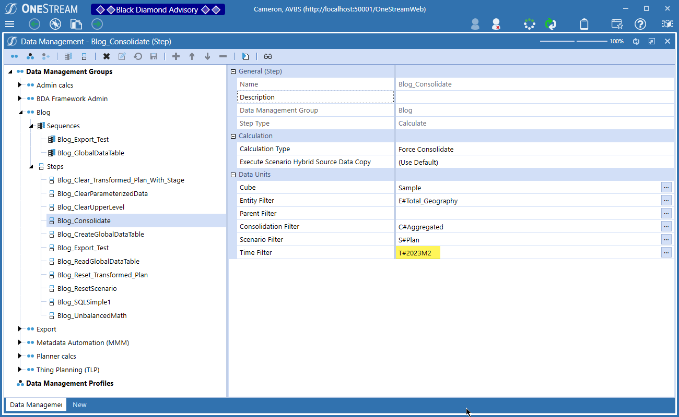Open the task activity spinner icon
Viewport: 679px width, 417px height.
click(x=530, y=24)
